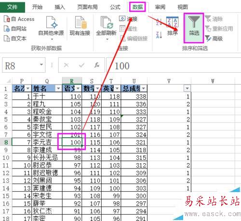241x221 pixels.
Task: Select cell with name 长孙无忌
Action: pos(47,157)
